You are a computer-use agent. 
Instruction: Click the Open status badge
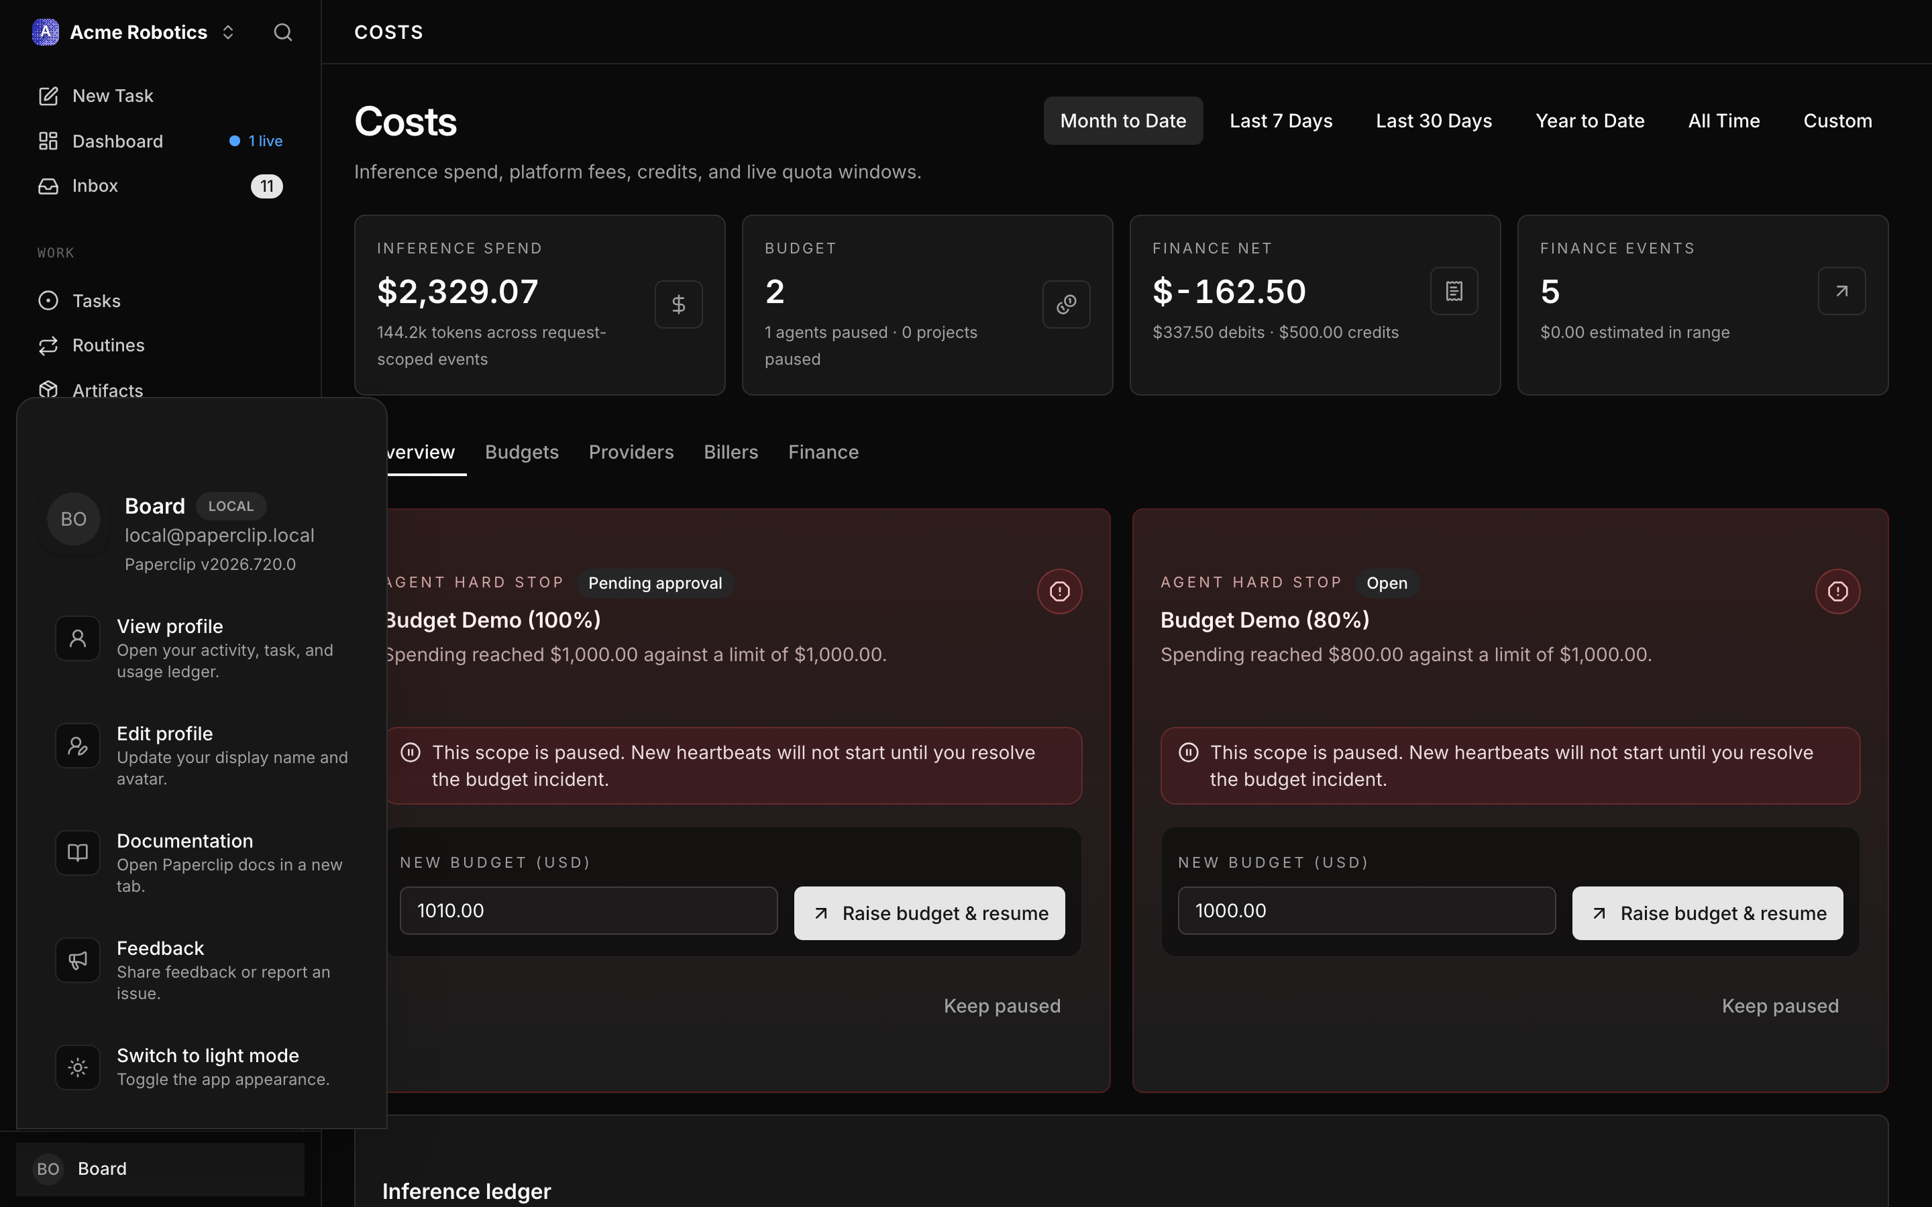click(x=1387, y=583)
